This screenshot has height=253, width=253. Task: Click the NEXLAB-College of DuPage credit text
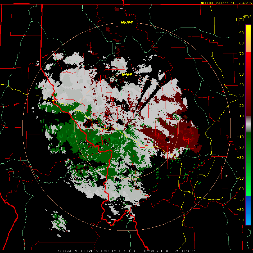[x=225, y=3]
